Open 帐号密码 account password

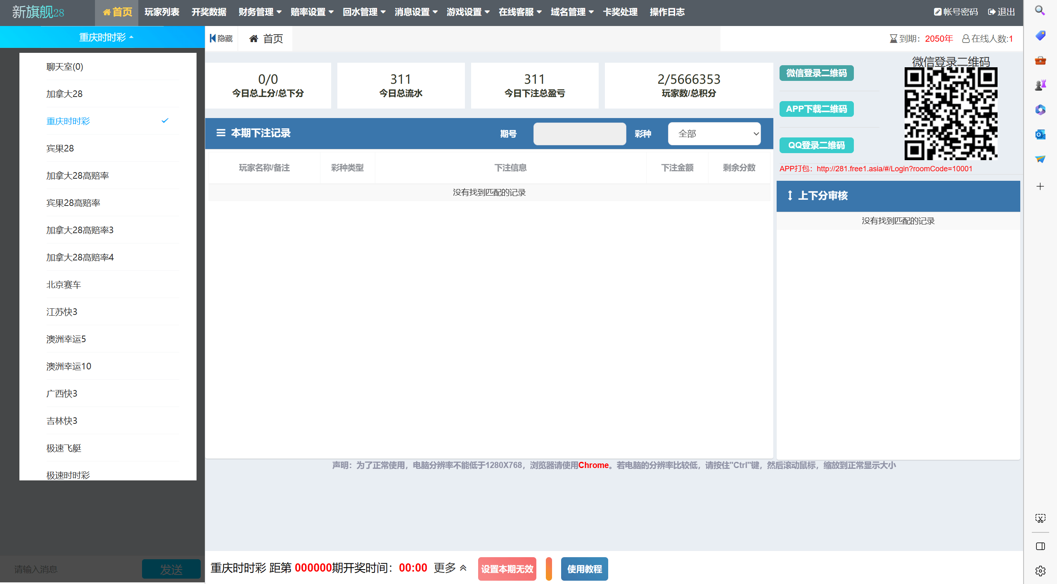(x=956, y=12)
